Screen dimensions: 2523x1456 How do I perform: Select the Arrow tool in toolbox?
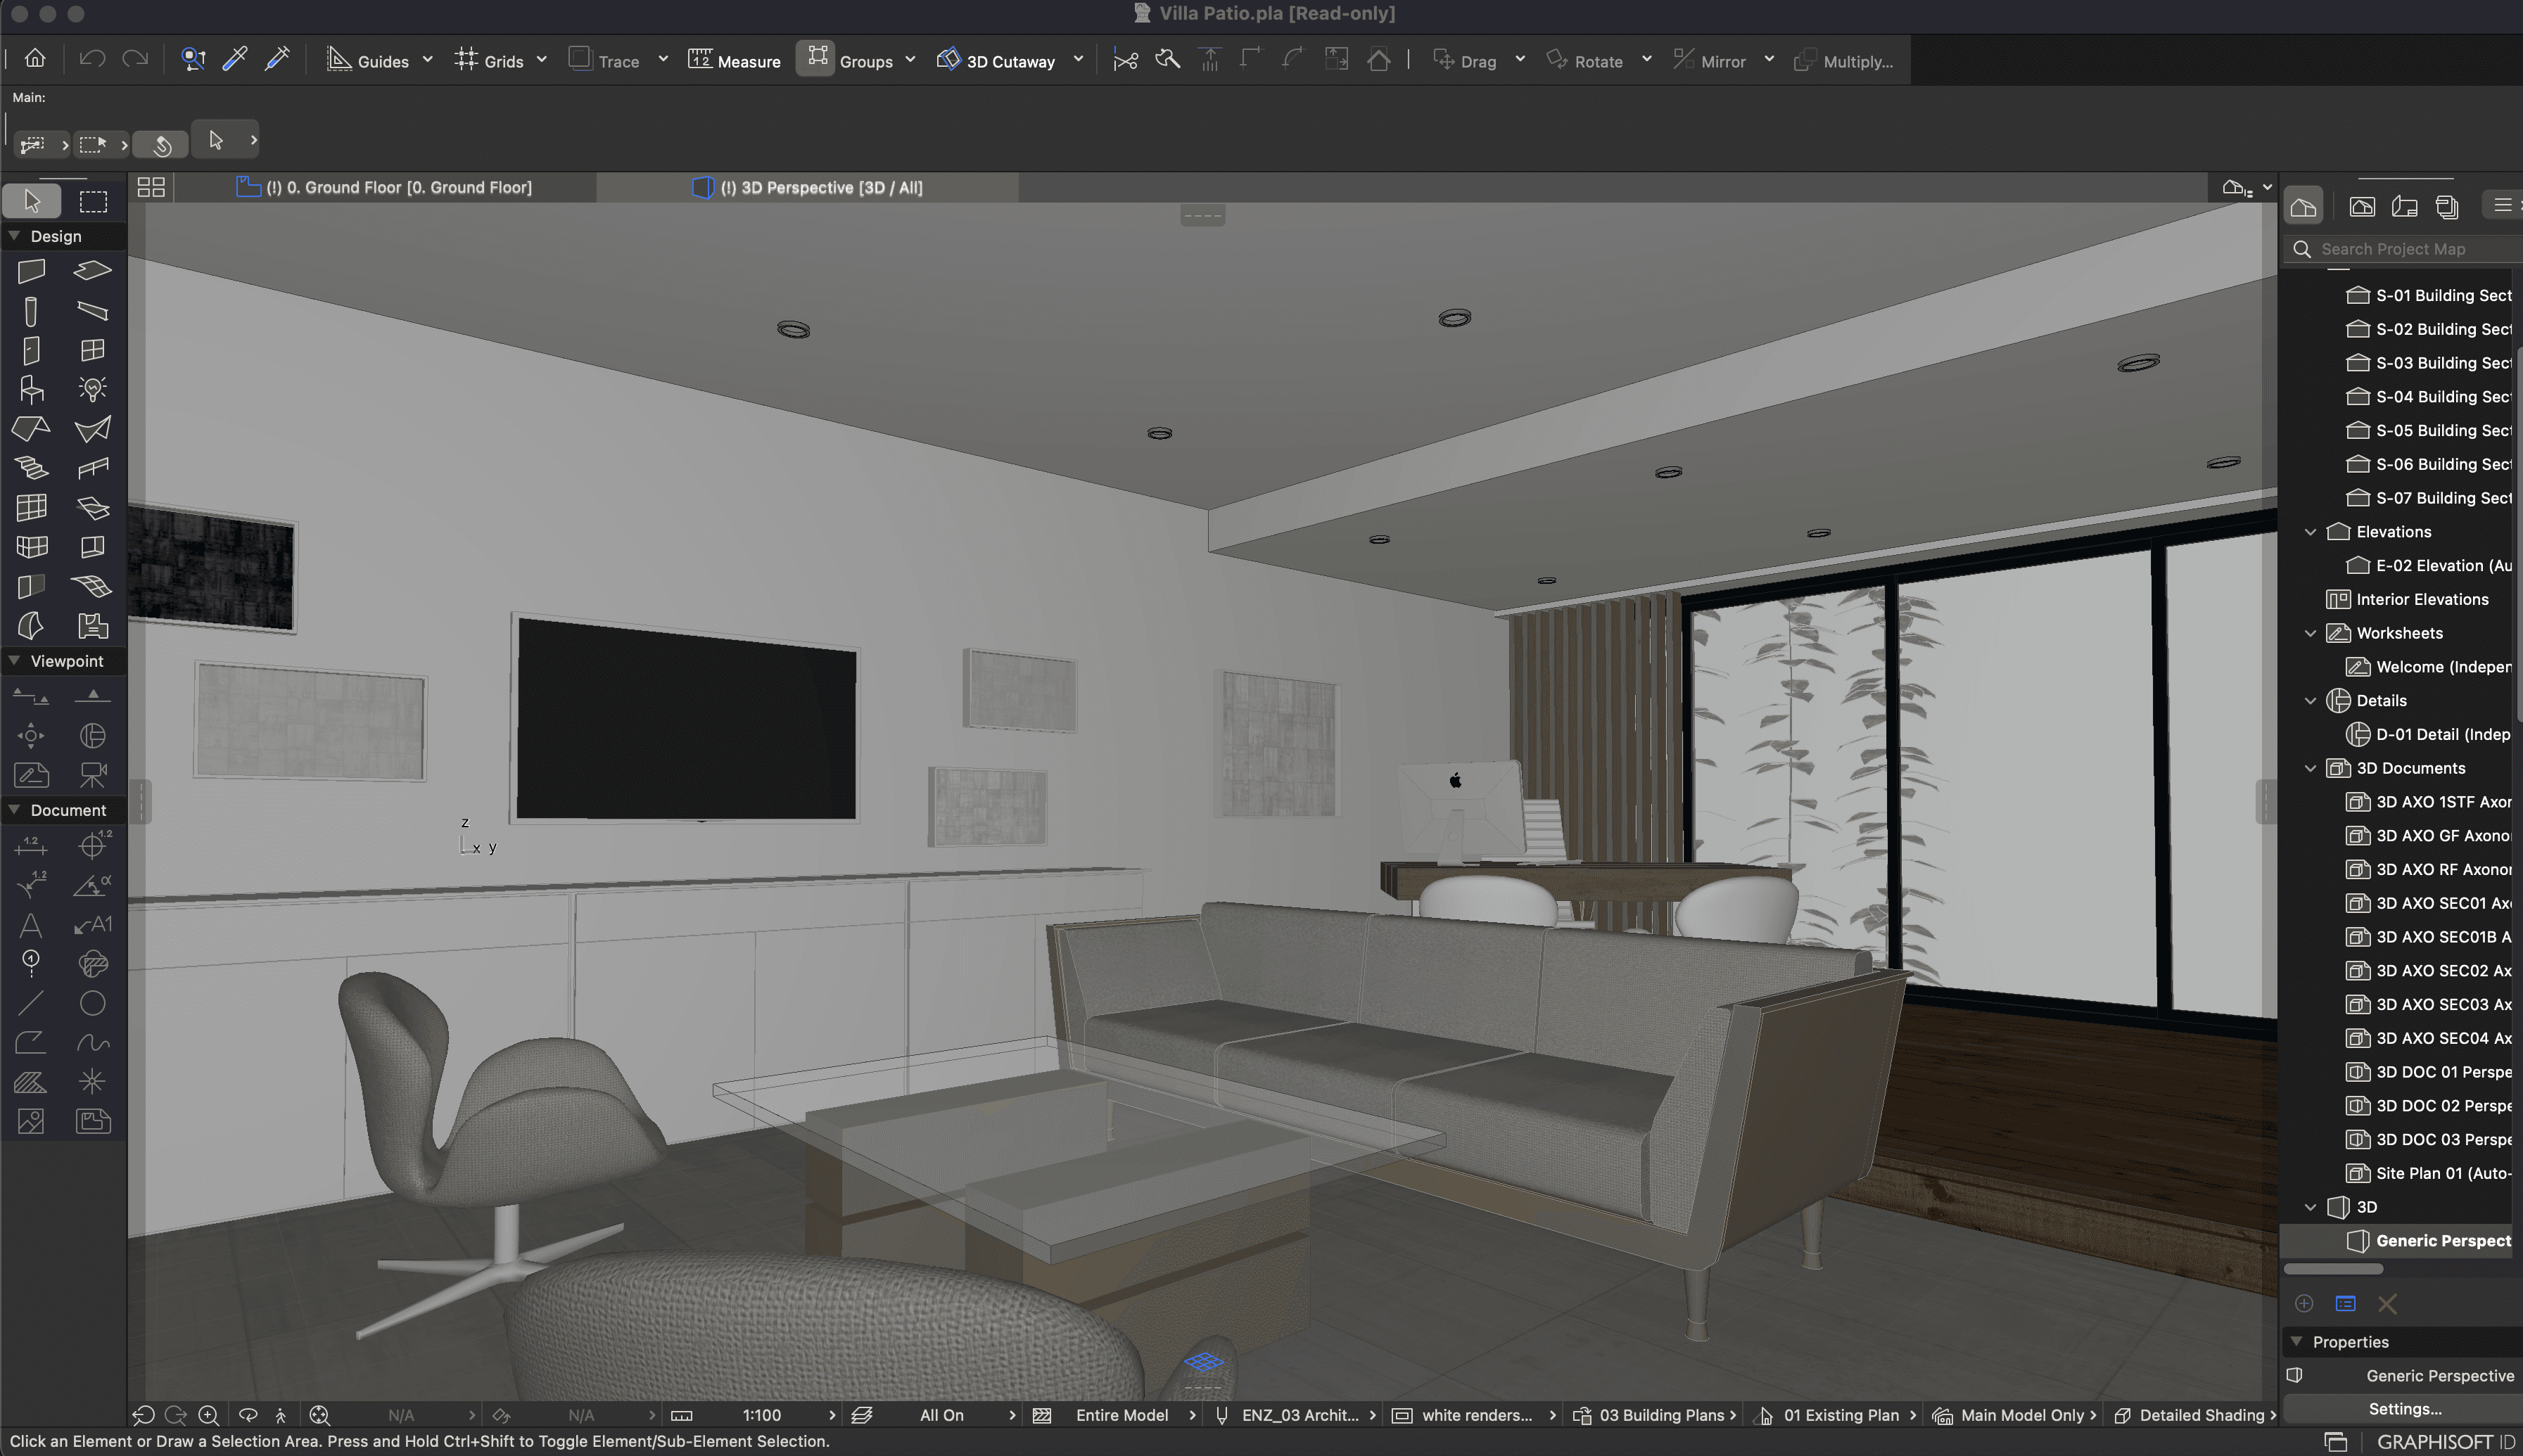pos(32,201)
